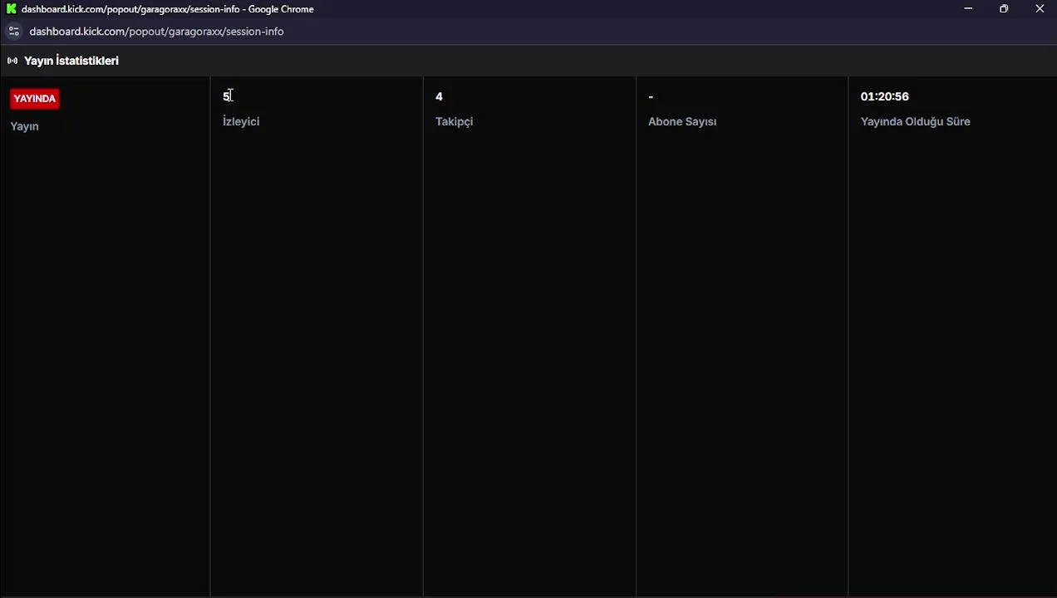The width and height of the screenshot is (1057, 598).
Task: Select the Yayın İstatistikleri header title
Action: click(71, 61)
